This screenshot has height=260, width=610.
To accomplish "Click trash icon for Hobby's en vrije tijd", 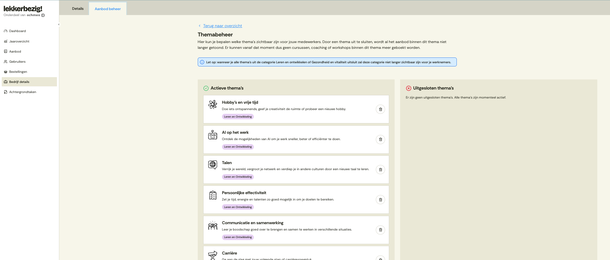I will (380, 109).
